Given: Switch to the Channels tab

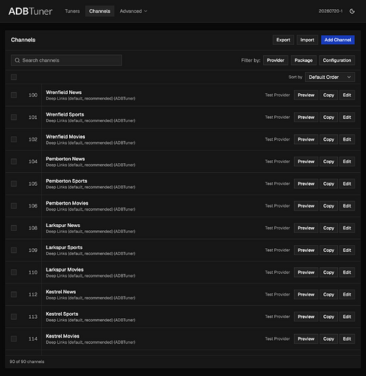Looking at the screenshot, I should (100, 11).
